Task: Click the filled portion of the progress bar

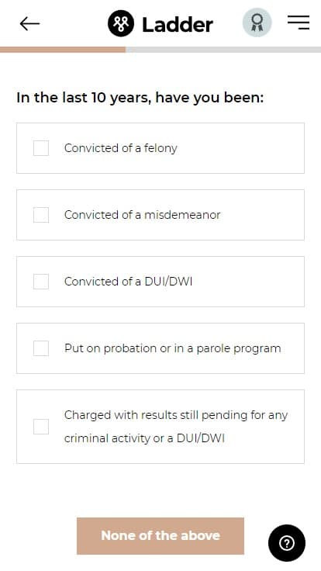Action: 63,50
